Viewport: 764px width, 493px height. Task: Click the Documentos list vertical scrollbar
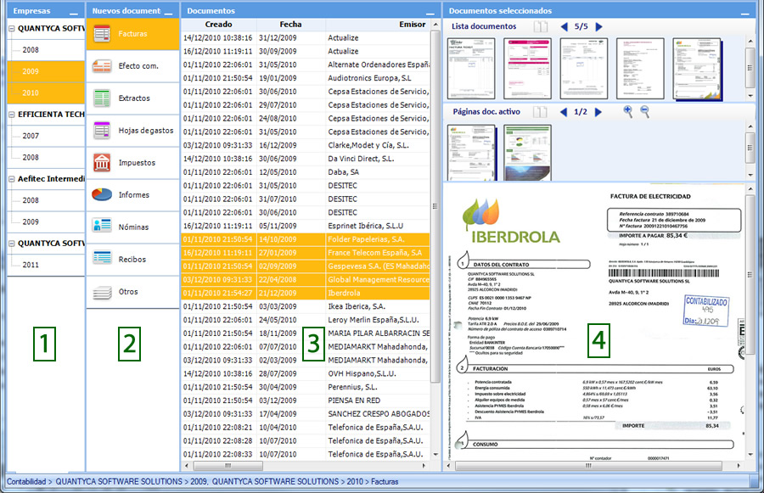(x=435, y=205)
